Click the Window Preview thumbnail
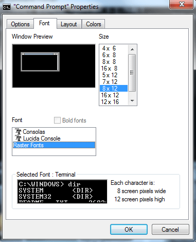 click(54, 66)
